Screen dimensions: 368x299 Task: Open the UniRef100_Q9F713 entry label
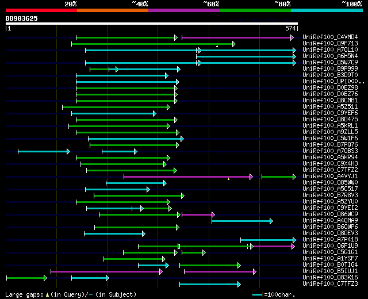(x=330, y=44)
